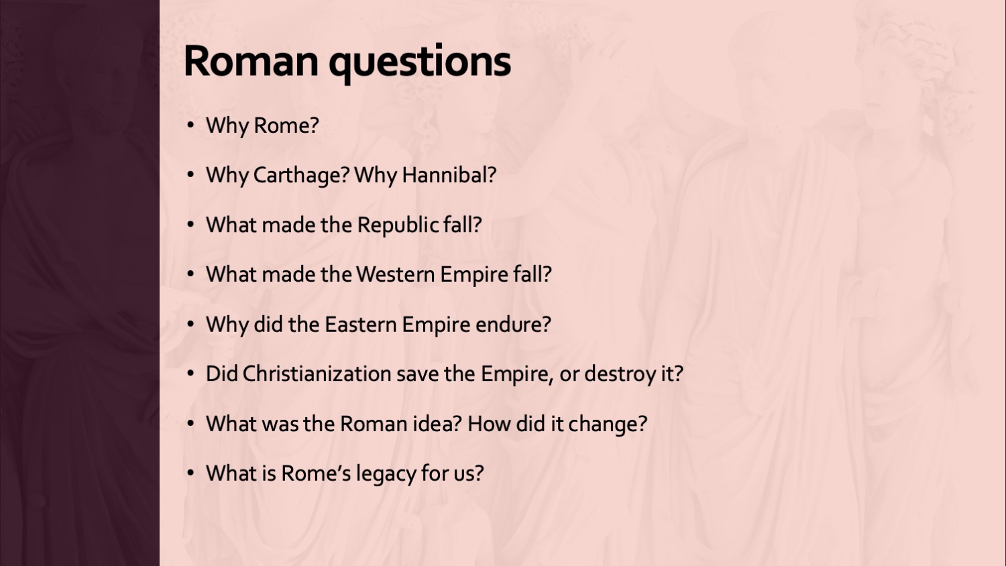Click the "Why Carthage?" question text

point(278,175)
